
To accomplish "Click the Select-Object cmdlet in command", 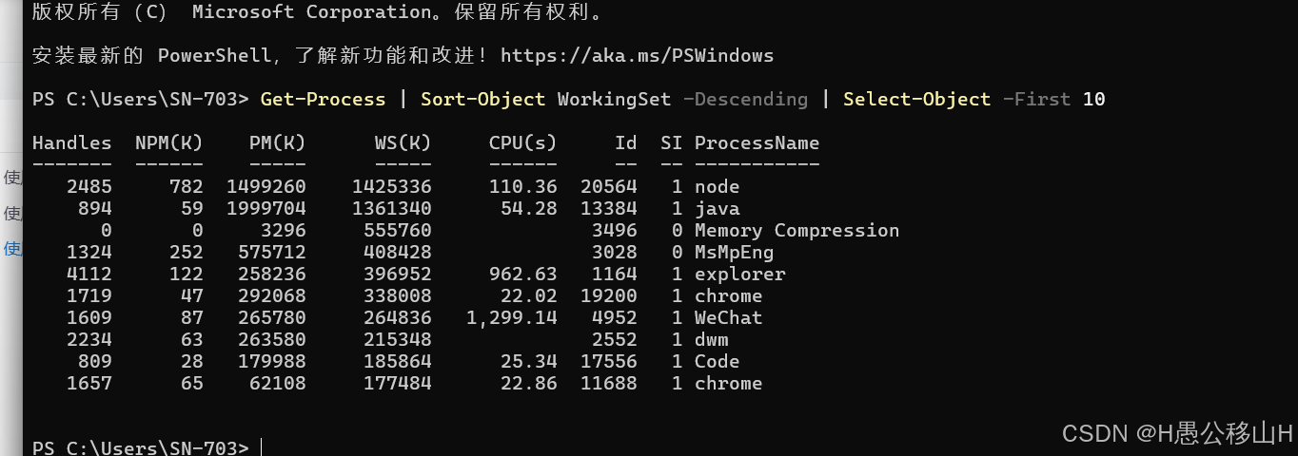I will coord(917,99).
